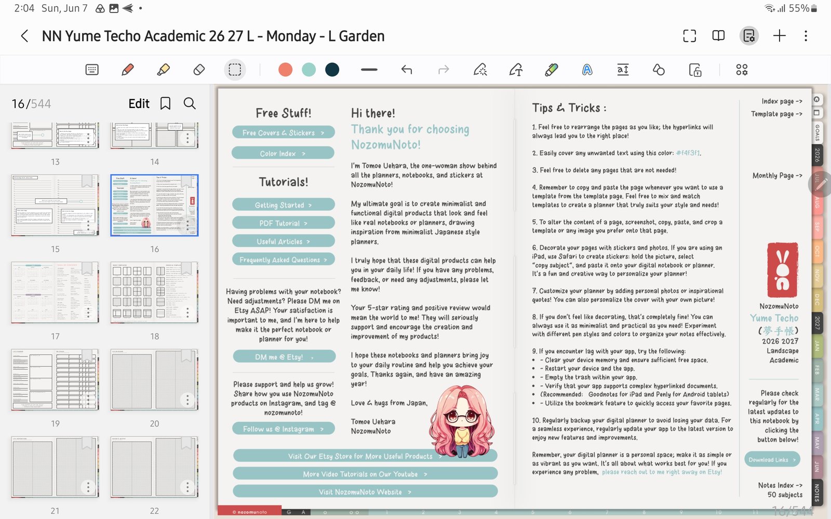
Task: Select the style brush tool
Action: [551, 70]
